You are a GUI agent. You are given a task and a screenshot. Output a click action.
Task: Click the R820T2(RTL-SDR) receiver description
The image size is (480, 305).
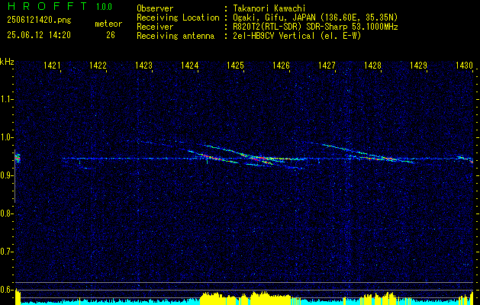tap(314, 27)
